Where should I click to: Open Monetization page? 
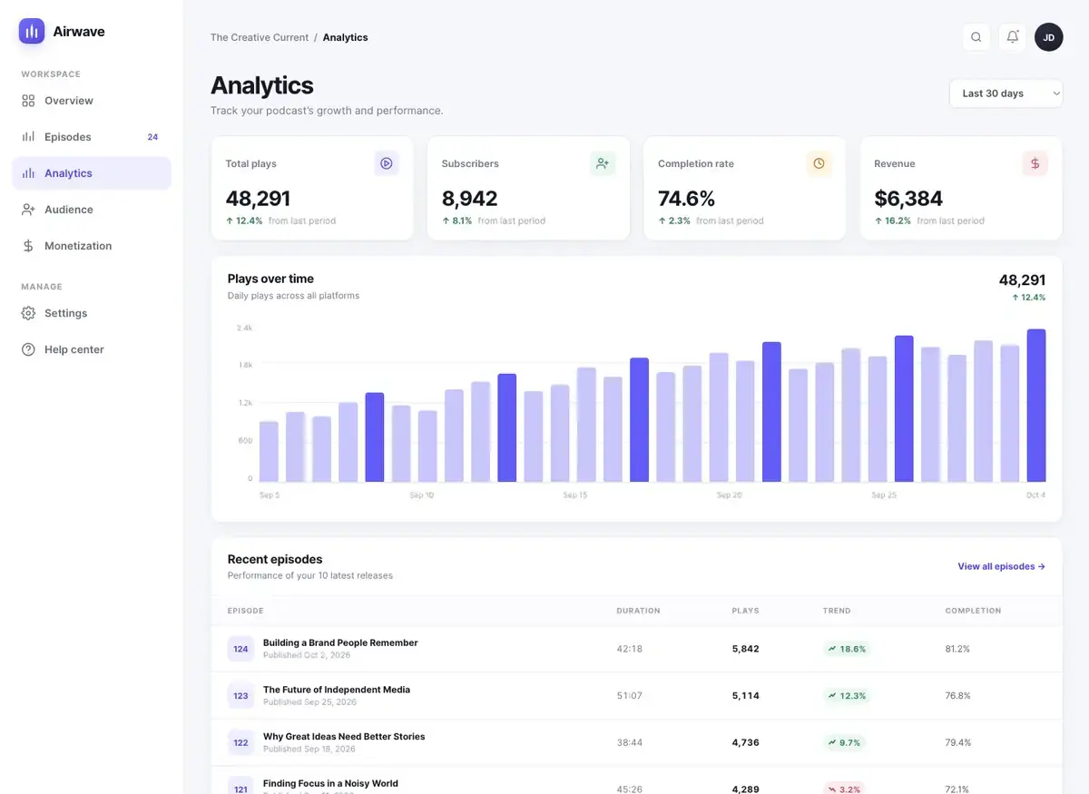pyautogui.click(x=92, y=246)
